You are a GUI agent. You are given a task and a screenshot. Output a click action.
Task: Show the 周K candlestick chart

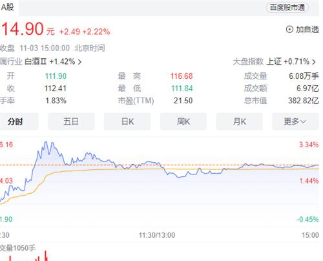pyautogui.click(x=183, y=121)
